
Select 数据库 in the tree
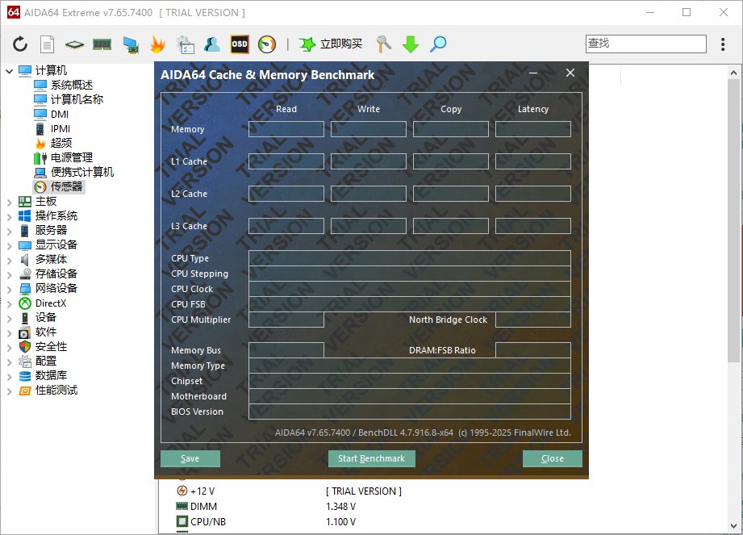[x=51, y=376]
